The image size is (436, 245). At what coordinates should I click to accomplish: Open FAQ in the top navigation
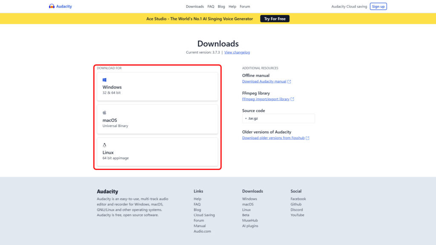211,6
